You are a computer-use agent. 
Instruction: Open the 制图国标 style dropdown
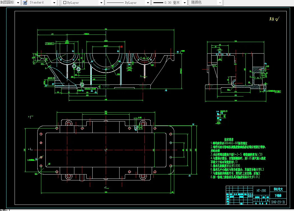pos(18,3)
